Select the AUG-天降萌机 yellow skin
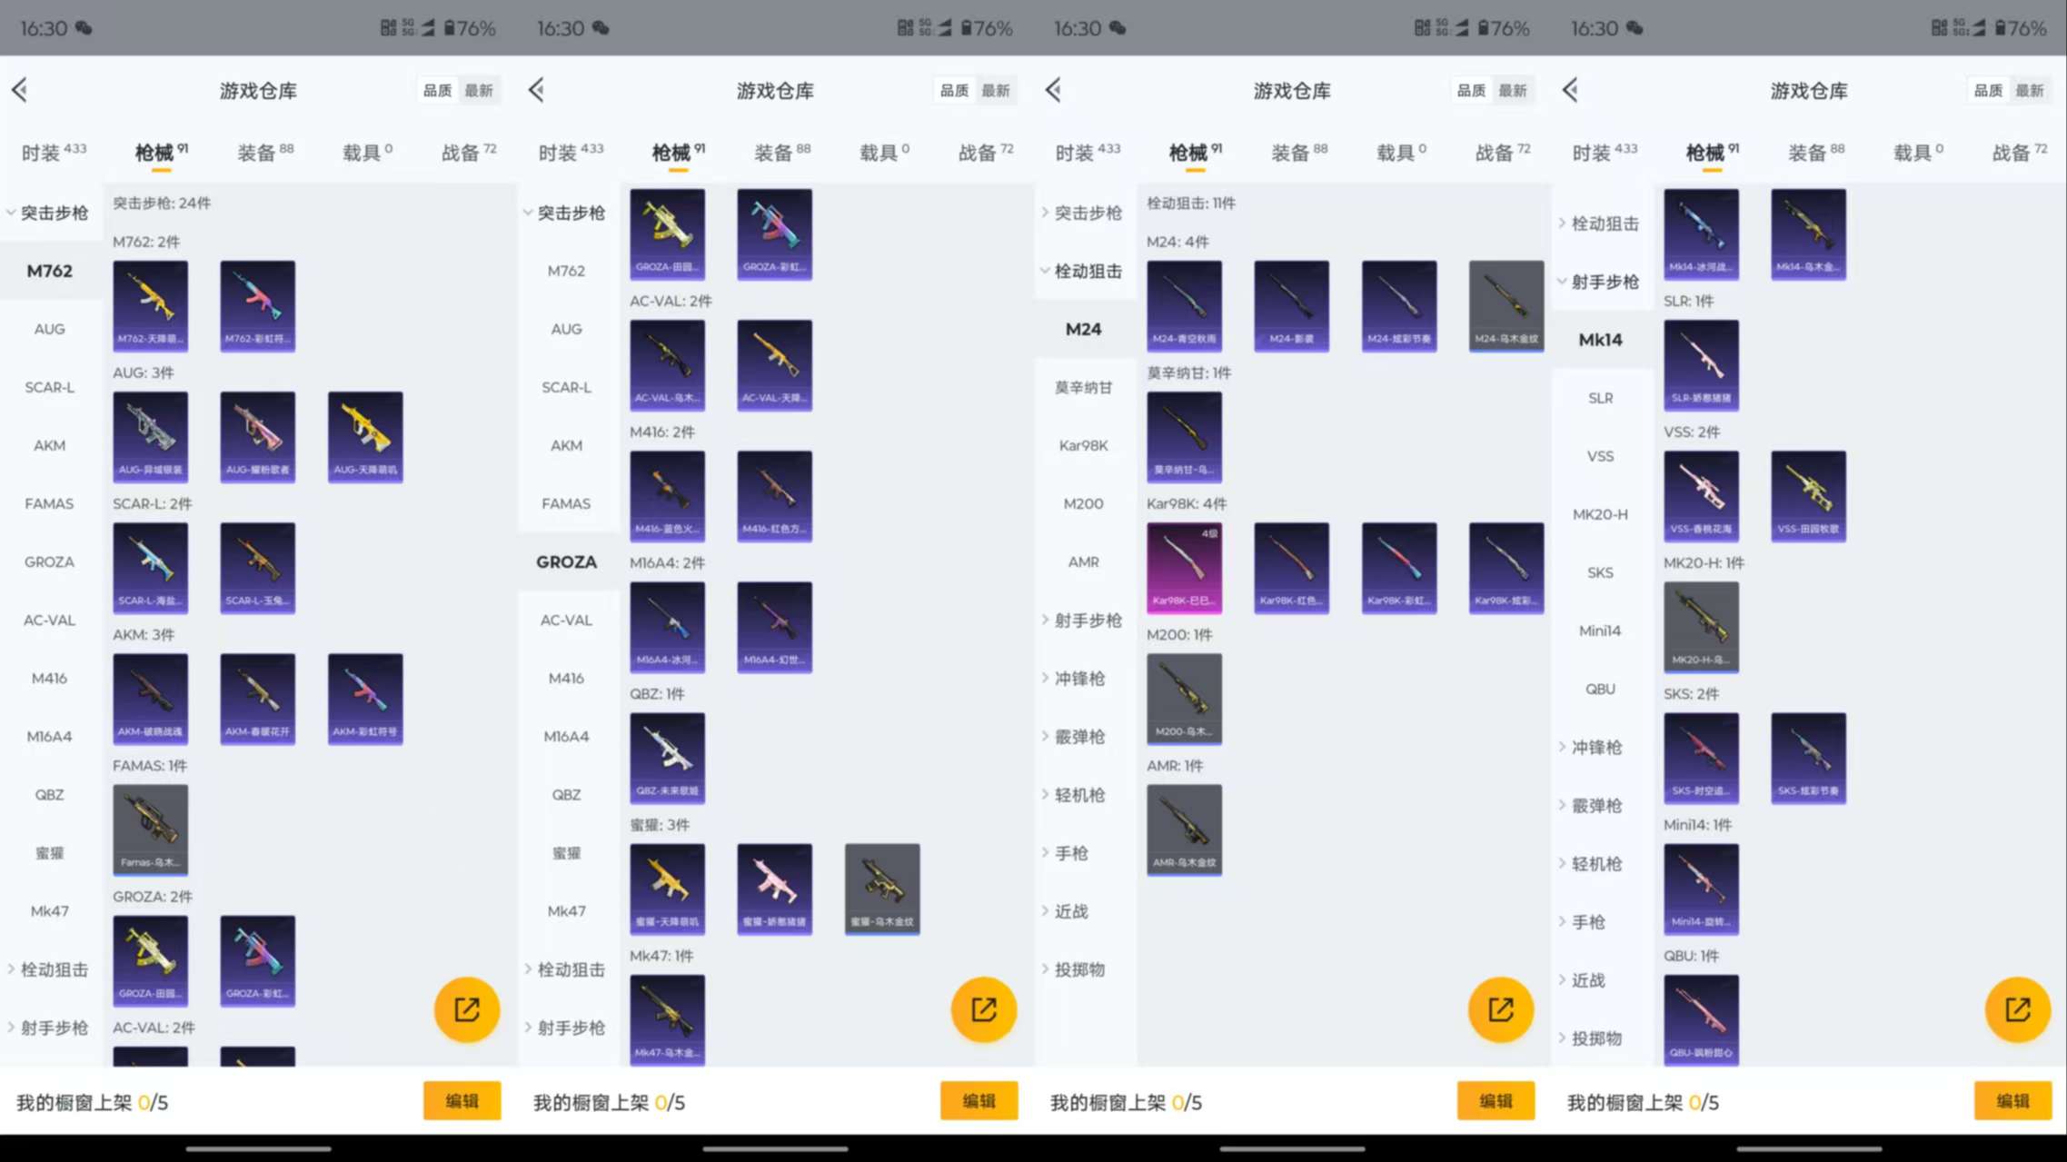Viewport: 2067px width, 1162px height. tap(364, 437)
